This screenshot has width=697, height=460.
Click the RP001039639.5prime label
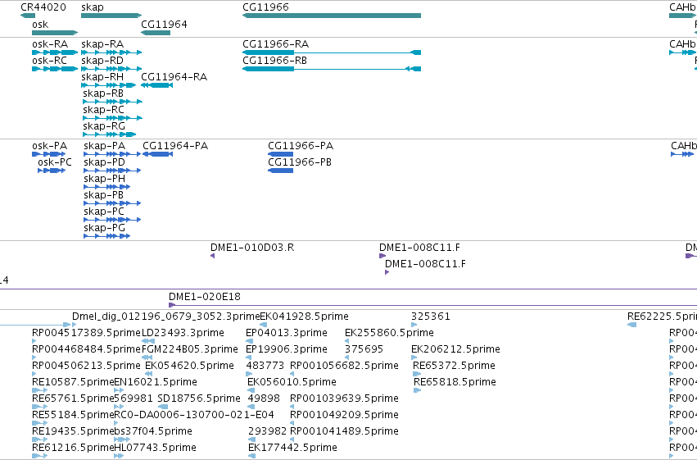[x=344, y=399]
